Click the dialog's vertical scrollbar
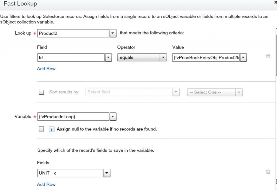 (276, 51)
